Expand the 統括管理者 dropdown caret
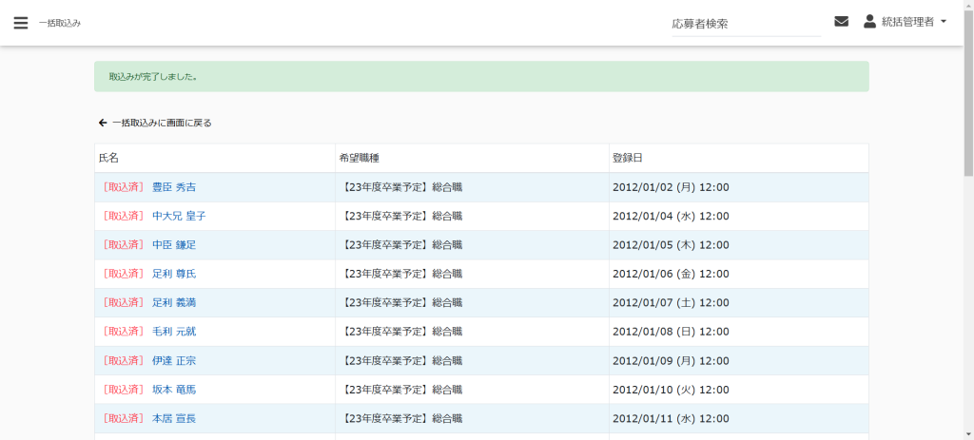The width and height of the screenshot is (974, 440). point(943,22)
